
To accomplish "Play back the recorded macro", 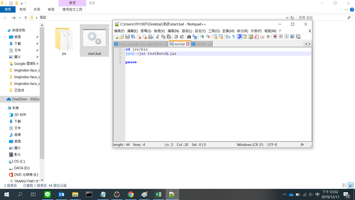I will point(287,37).
